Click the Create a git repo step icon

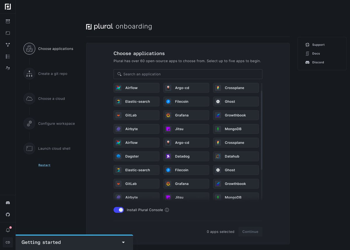(x=29, y=74)
